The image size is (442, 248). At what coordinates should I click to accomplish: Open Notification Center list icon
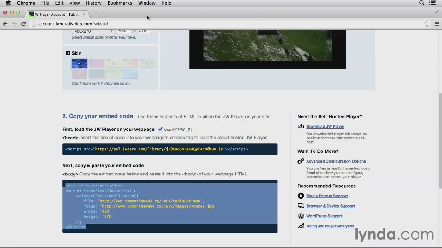pos(433,3)
